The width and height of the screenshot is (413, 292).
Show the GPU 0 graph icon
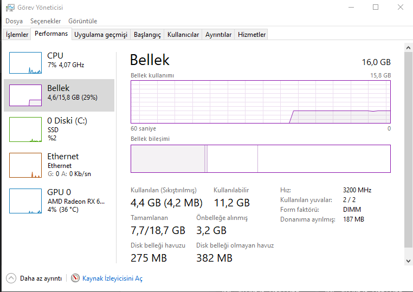click(x=25, y=199)
